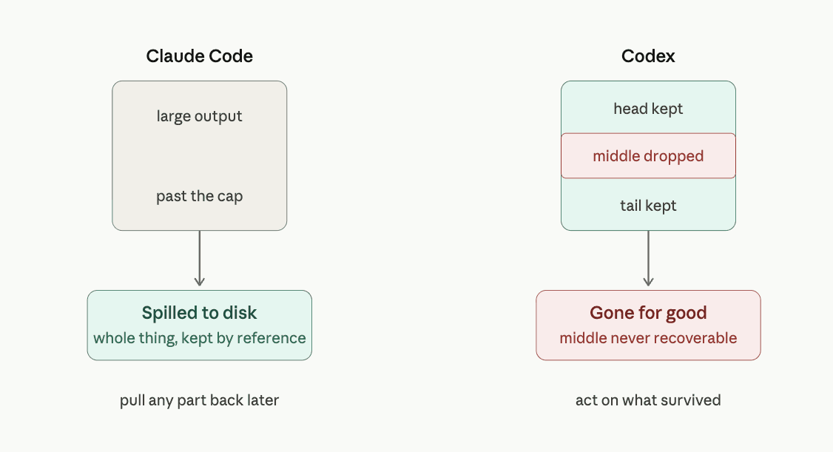Click the Codex heading
The height and width of the screenshot is (452, 833).
(648, 55)
